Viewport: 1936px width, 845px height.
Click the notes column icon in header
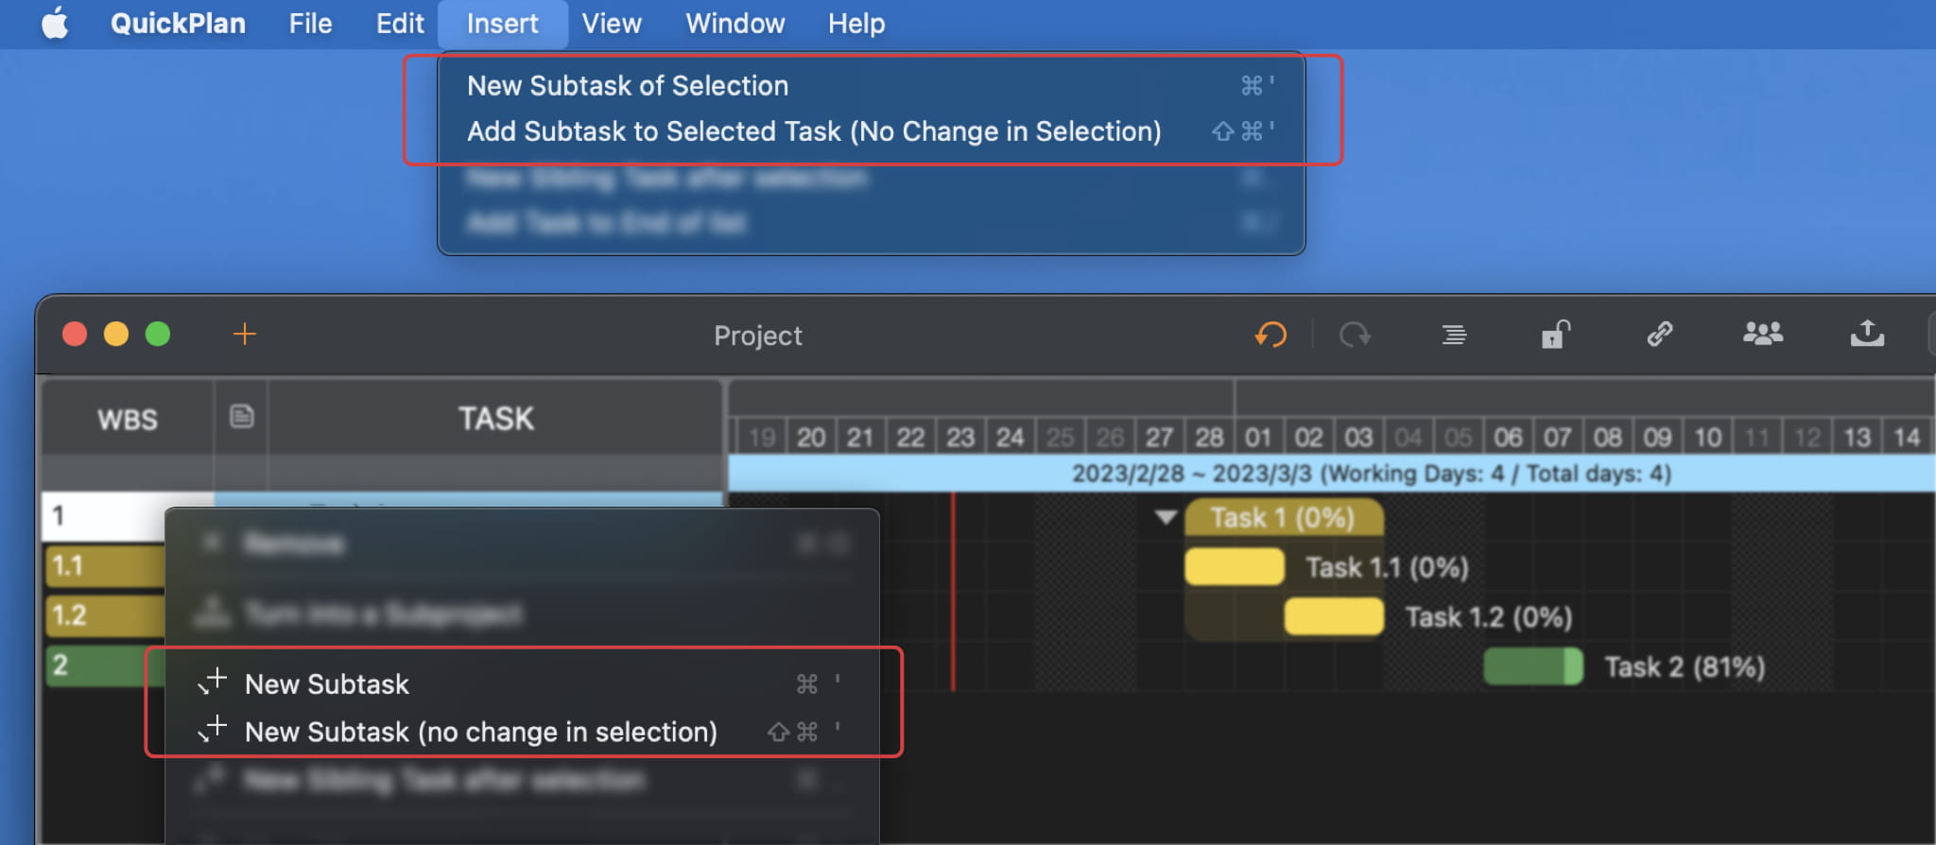click(242, 417)
